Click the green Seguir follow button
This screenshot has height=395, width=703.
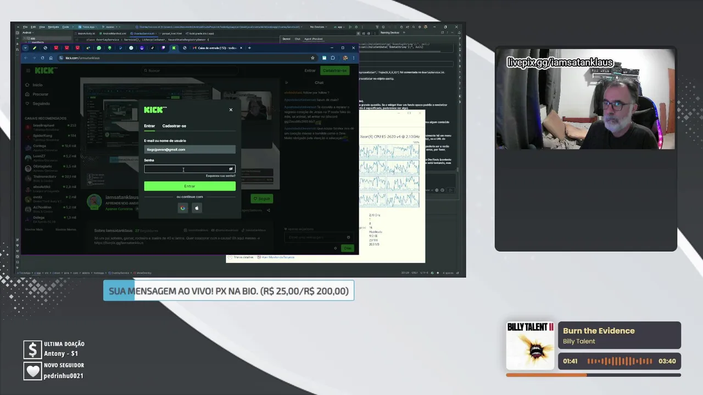click(x=261, y=199)
